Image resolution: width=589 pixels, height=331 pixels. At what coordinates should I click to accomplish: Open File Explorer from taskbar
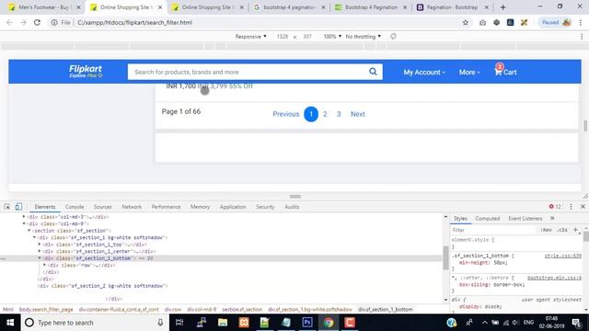[x=223, y=323]
